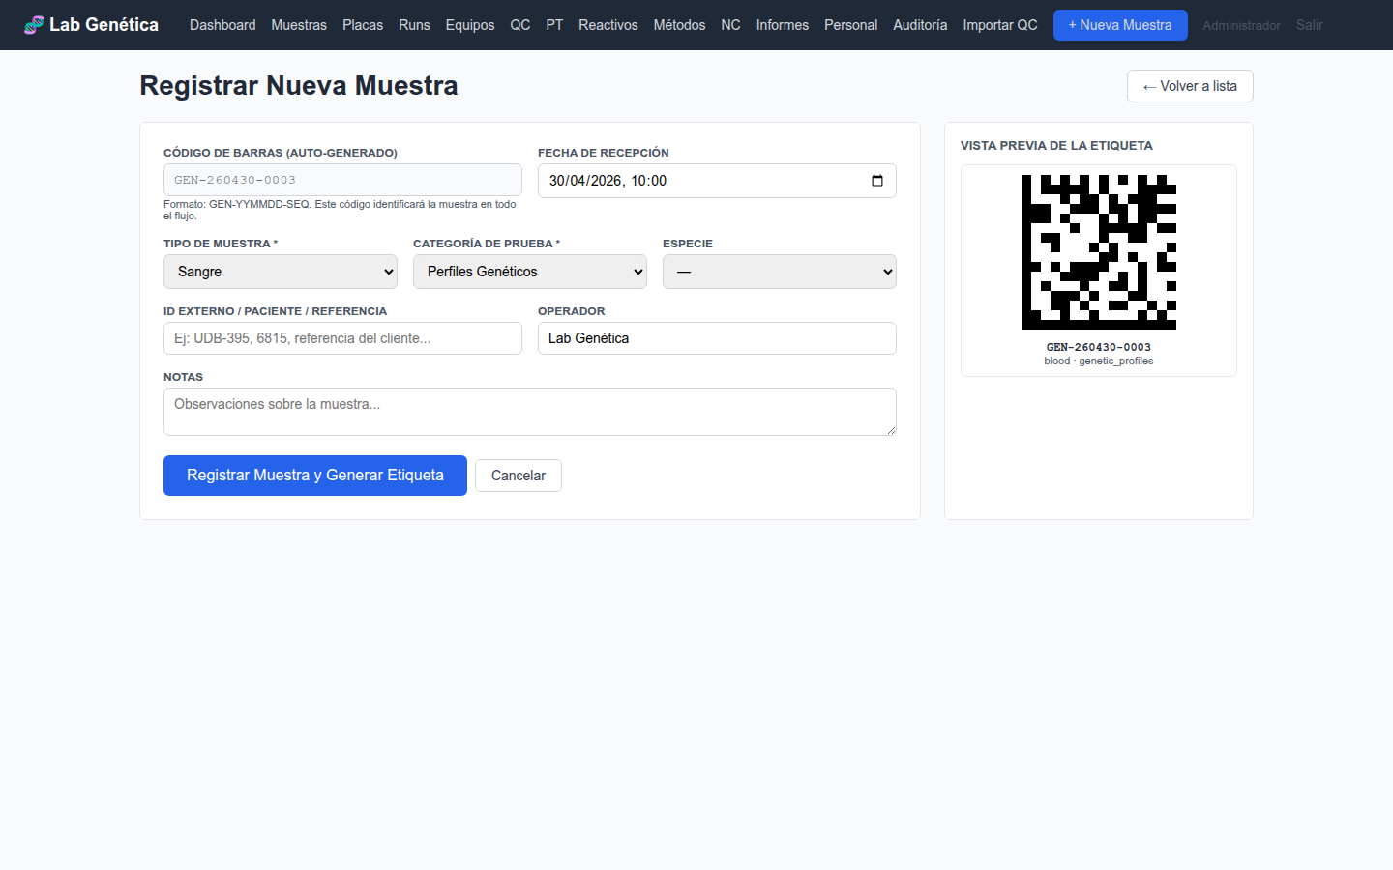Navigate to Runs
The image size is (1393, 870).
(414, 25)
